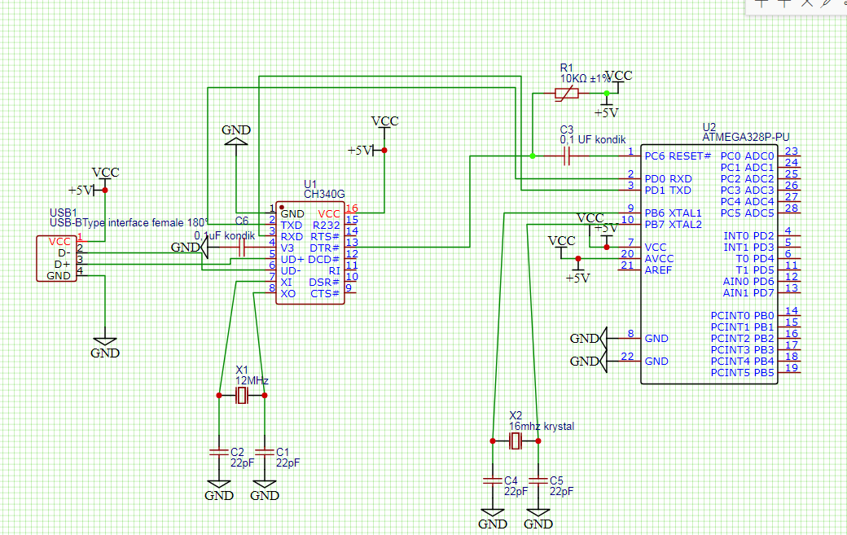Select the CH340G chip U1
This screenshot has height=535, width=847.
[x=309, y=252]
